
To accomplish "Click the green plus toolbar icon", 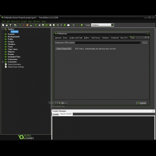I will point(77,25).
